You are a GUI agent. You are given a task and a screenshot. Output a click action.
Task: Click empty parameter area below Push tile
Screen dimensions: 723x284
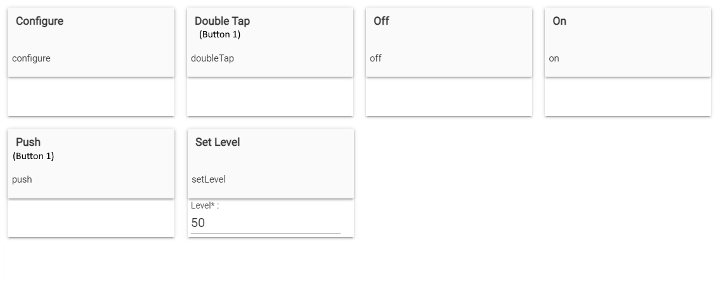91,218
